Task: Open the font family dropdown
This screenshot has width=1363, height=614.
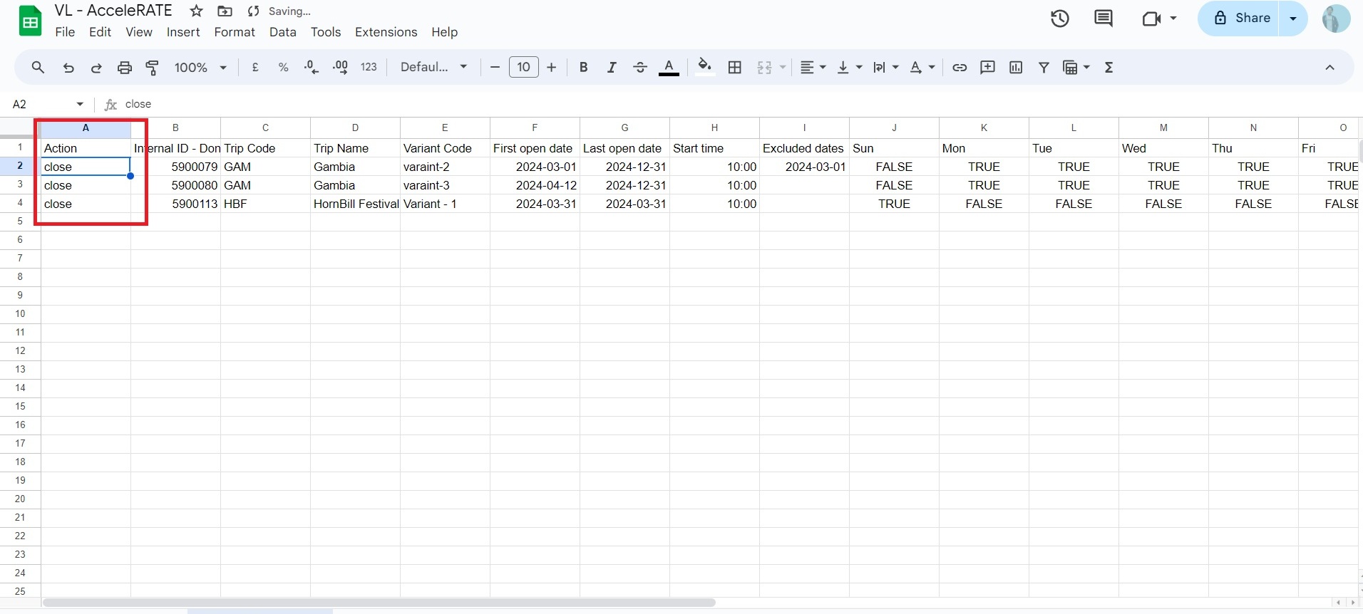Action: point(433,68)
